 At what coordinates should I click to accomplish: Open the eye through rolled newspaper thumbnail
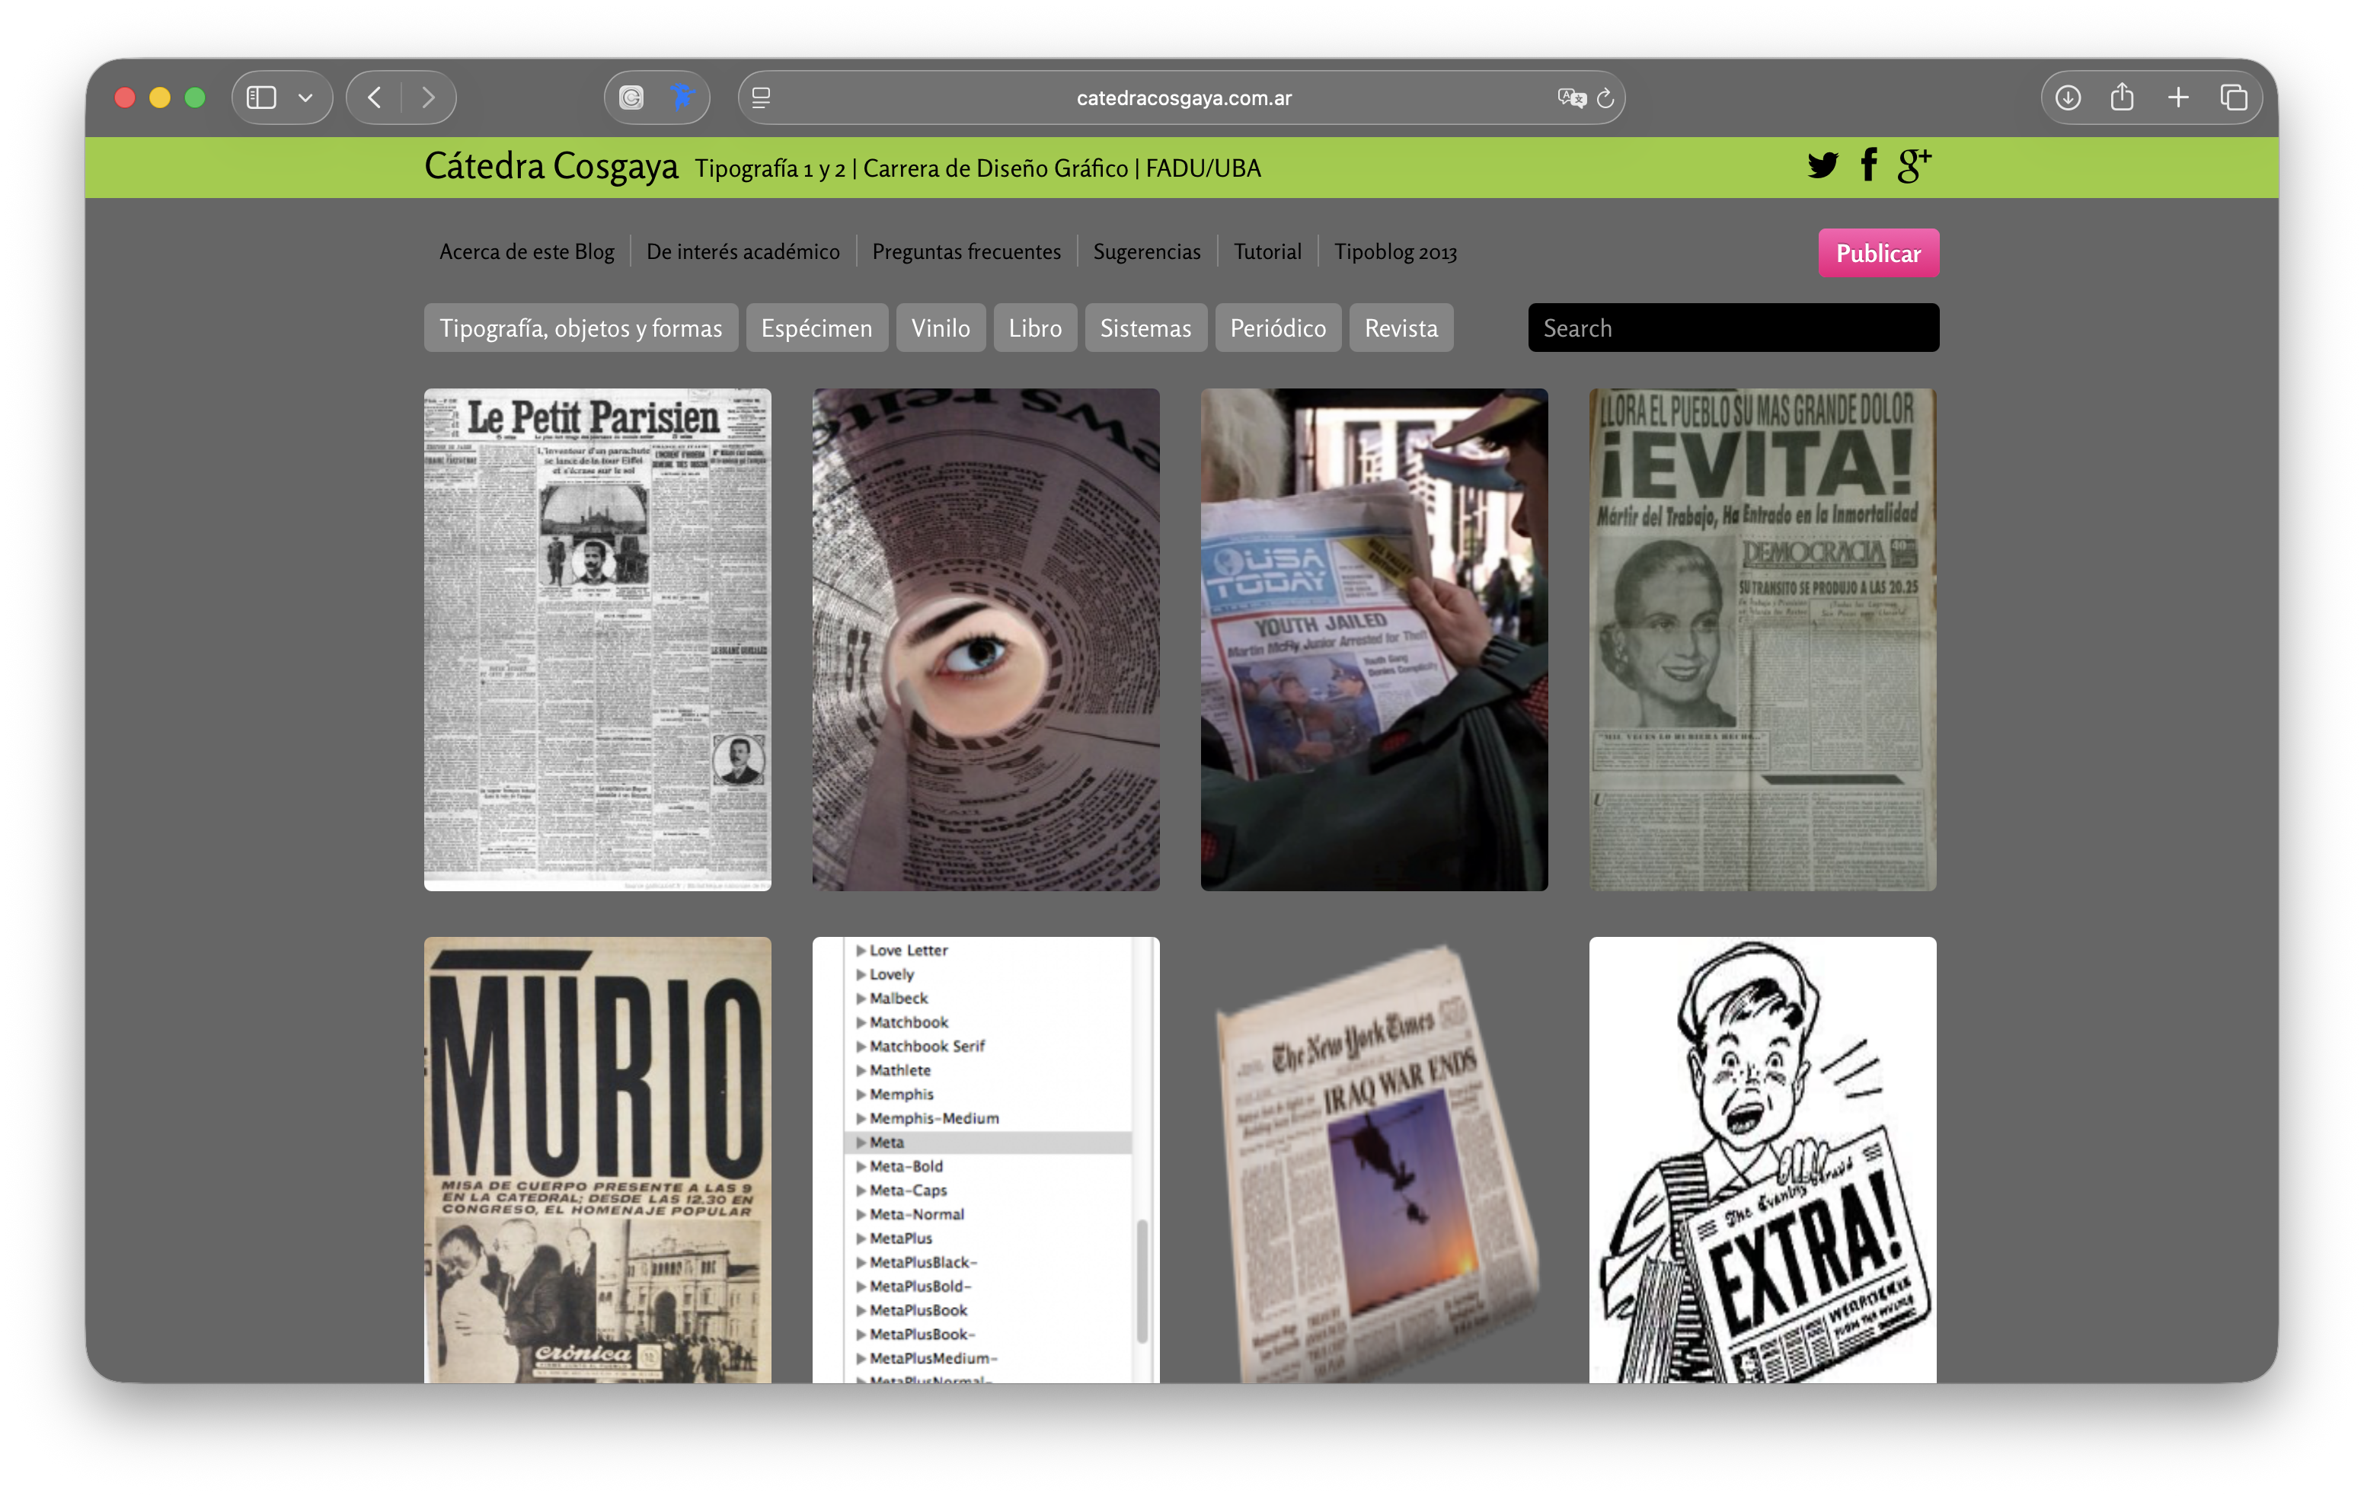[x=986, y=640]
